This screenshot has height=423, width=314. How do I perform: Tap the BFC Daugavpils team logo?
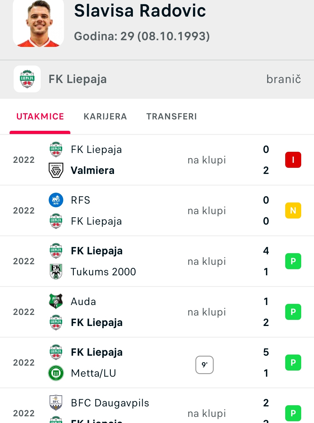(56, 402)
